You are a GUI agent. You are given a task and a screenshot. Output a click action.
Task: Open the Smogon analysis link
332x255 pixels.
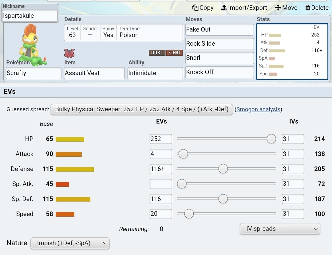(x=258, y=109)
